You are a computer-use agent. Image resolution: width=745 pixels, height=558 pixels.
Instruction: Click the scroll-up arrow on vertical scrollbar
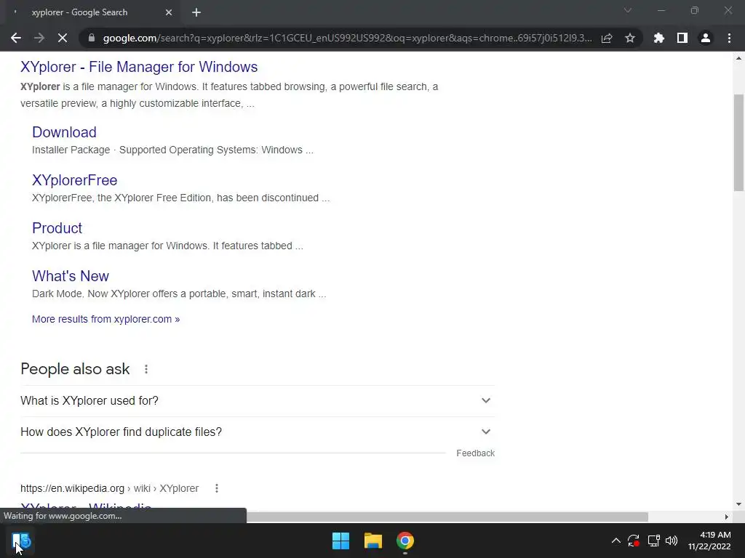pyautogui.click(x=739, y=58)
